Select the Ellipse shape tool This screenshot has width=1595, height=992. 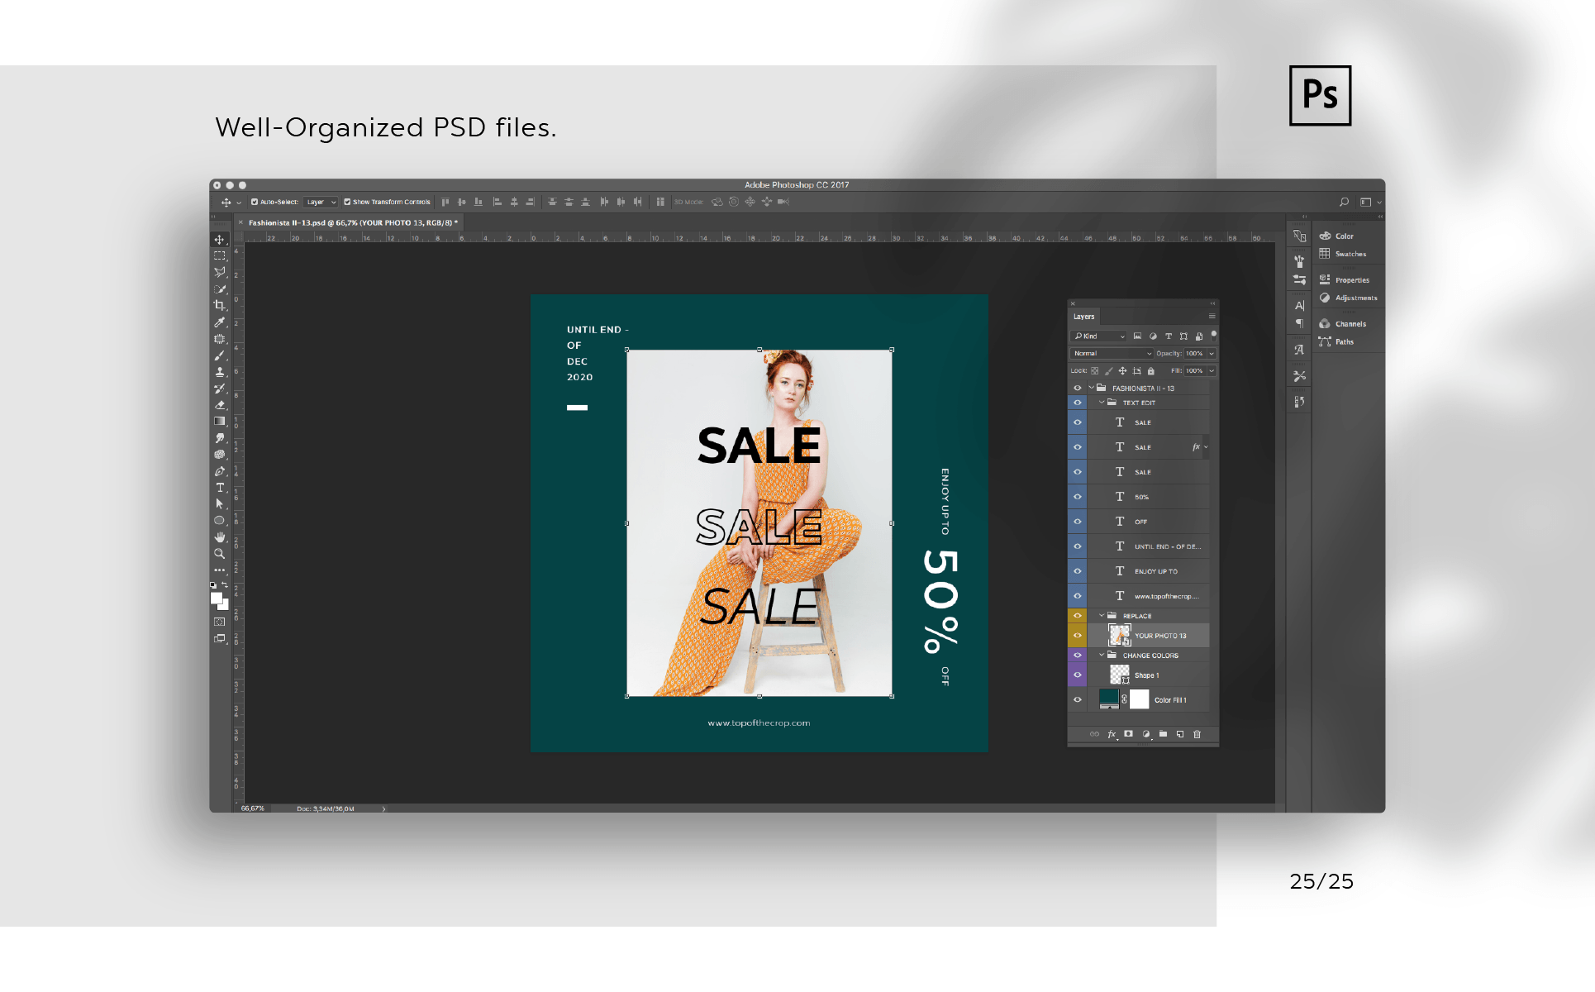pyautogui.click(x=220, y=521)
